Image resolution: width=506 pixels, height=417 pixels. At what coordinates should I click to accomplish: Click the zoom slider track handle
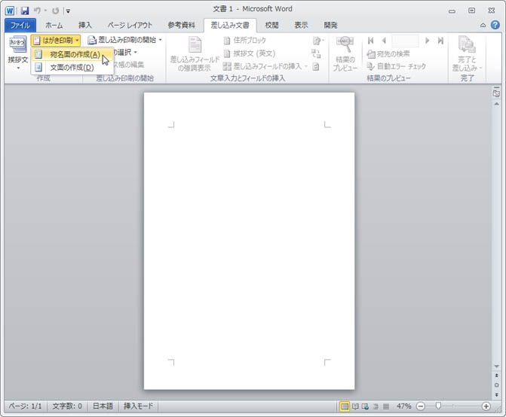click(438, 406)
